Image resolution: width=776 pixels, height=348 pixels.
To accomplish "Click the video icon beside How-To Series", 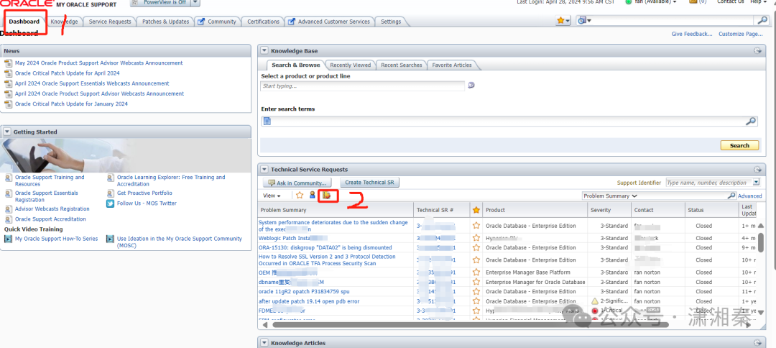I will 8,239.
